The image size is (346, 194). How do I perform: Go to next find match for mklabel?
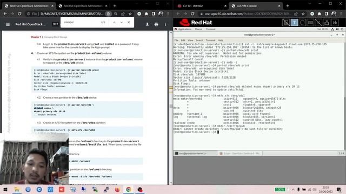coord(121,22)
